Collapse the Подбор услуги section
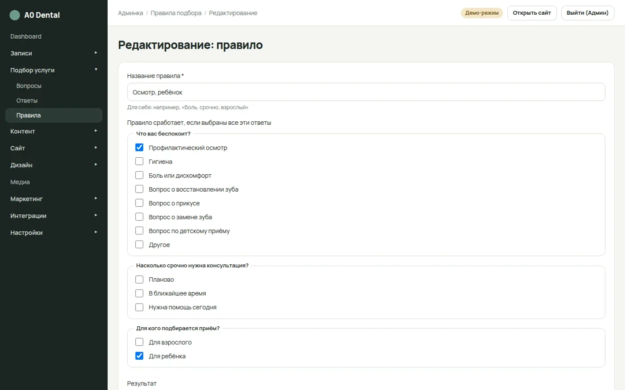The width and height of the screenshot is (625, 390). (54, 70)
